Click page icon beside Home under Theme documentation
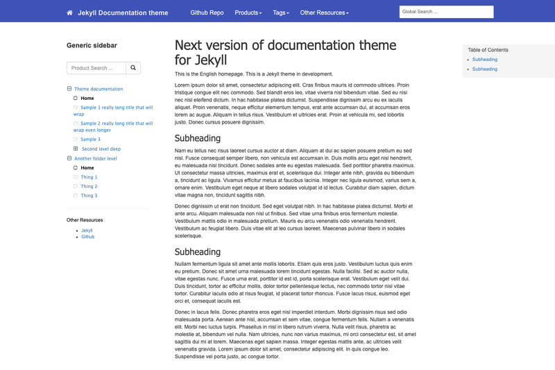 pyautogui.click(x=76, y=98)
